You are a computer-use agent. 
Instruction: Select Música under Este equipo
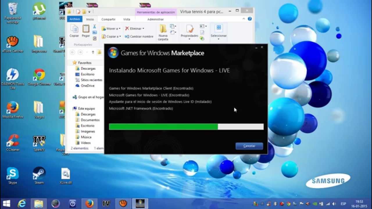[x=86, y=137]
